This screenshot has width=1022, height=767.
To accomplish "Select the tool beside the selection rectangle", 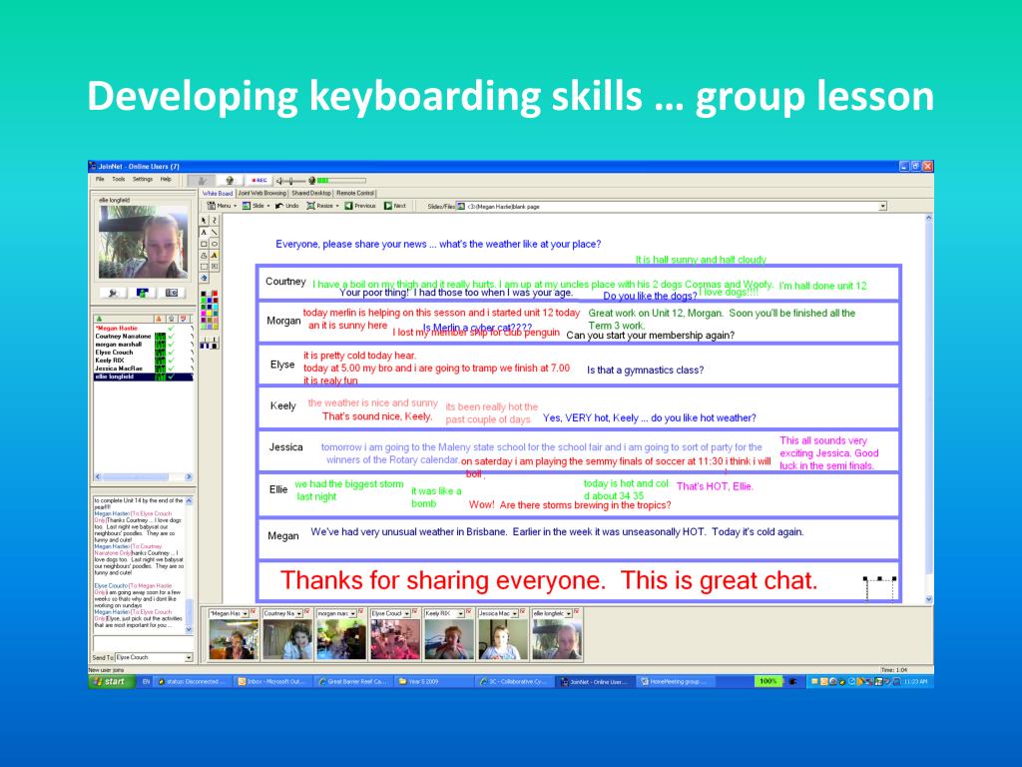I will point(215,266).
